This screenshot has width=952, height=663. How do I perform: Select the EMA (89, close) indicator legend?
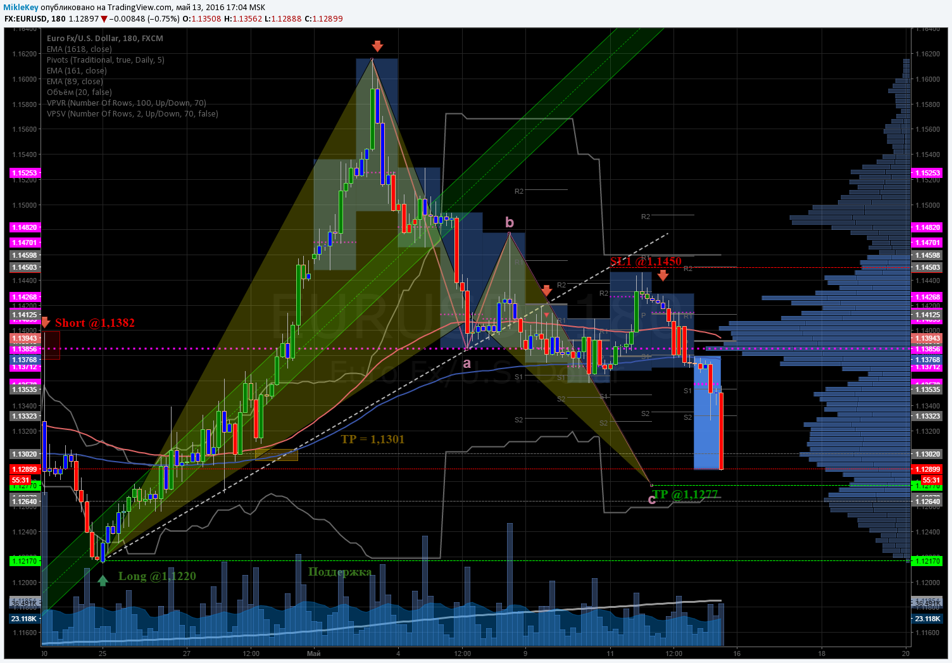coord(75,81)
